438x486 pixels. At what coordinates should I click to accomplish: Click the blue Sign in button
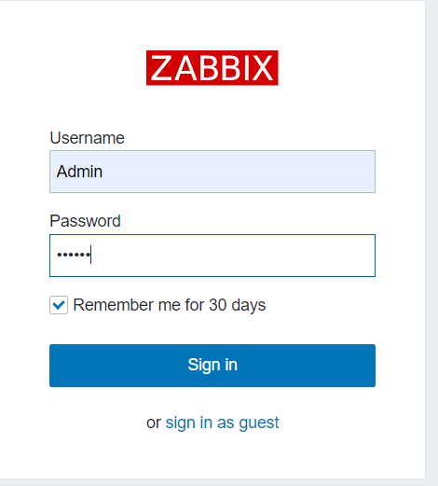(212, 366)
